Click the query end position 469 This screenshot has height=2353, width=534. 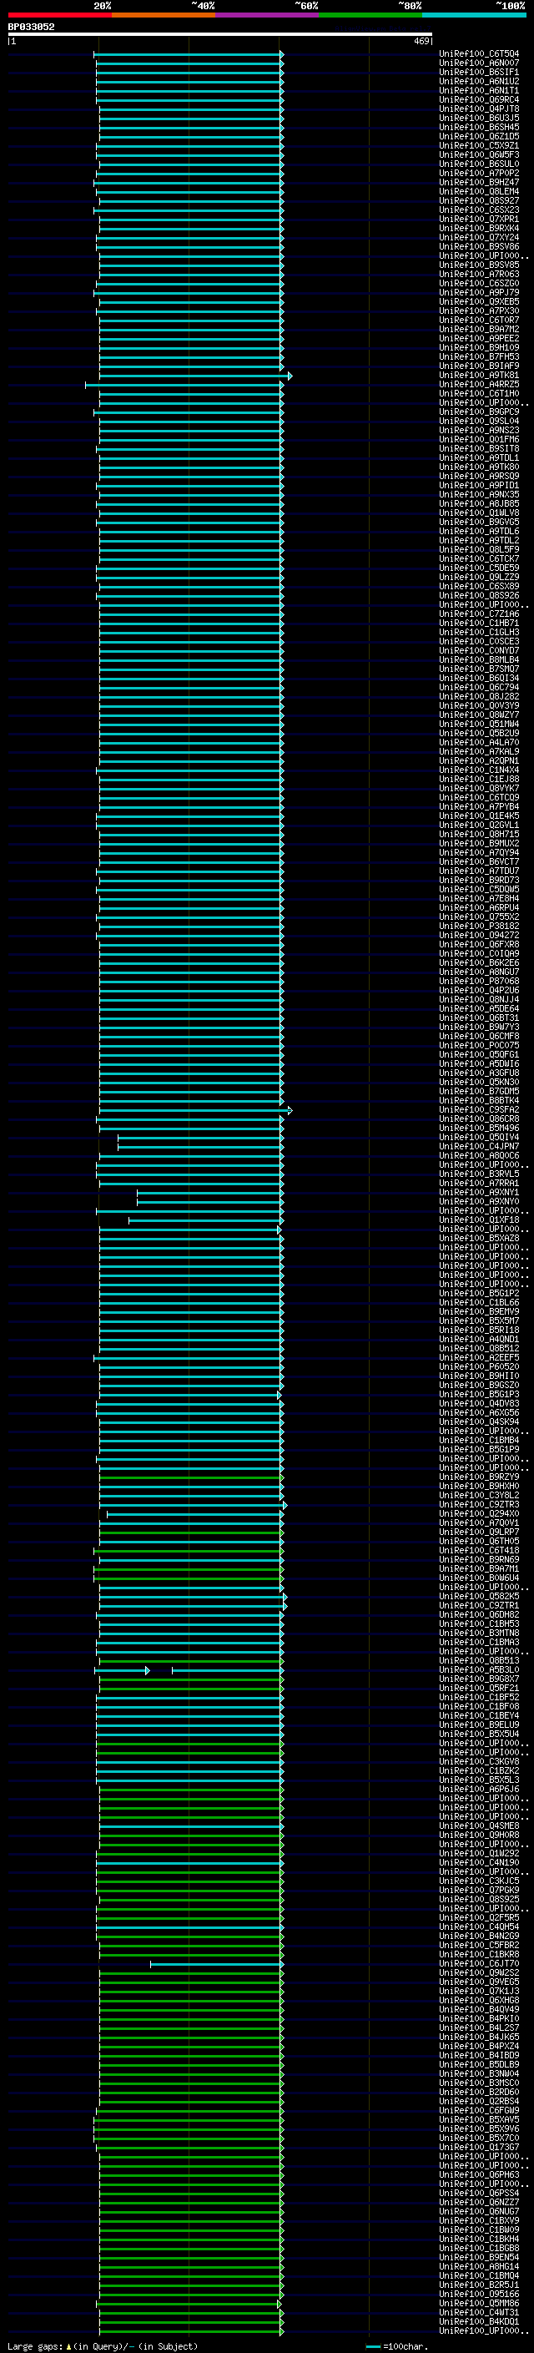click(x=421, y=41)
